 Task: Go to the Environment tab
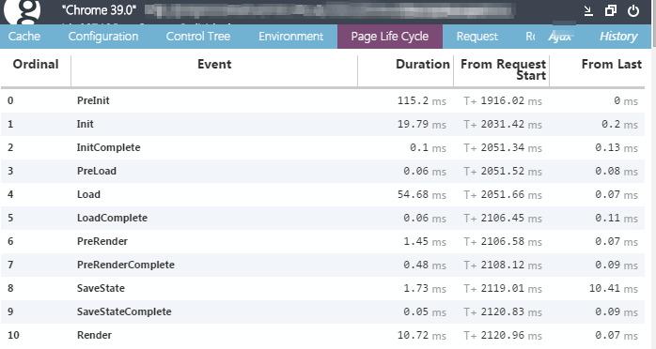click(x=290, y=37)
